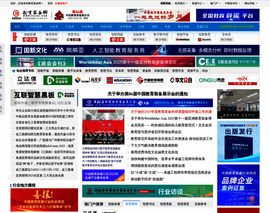Viewport: 270px width, 213px height.
Task: Open the 企业库 navigation item
Action: click(x=54, y=27)
